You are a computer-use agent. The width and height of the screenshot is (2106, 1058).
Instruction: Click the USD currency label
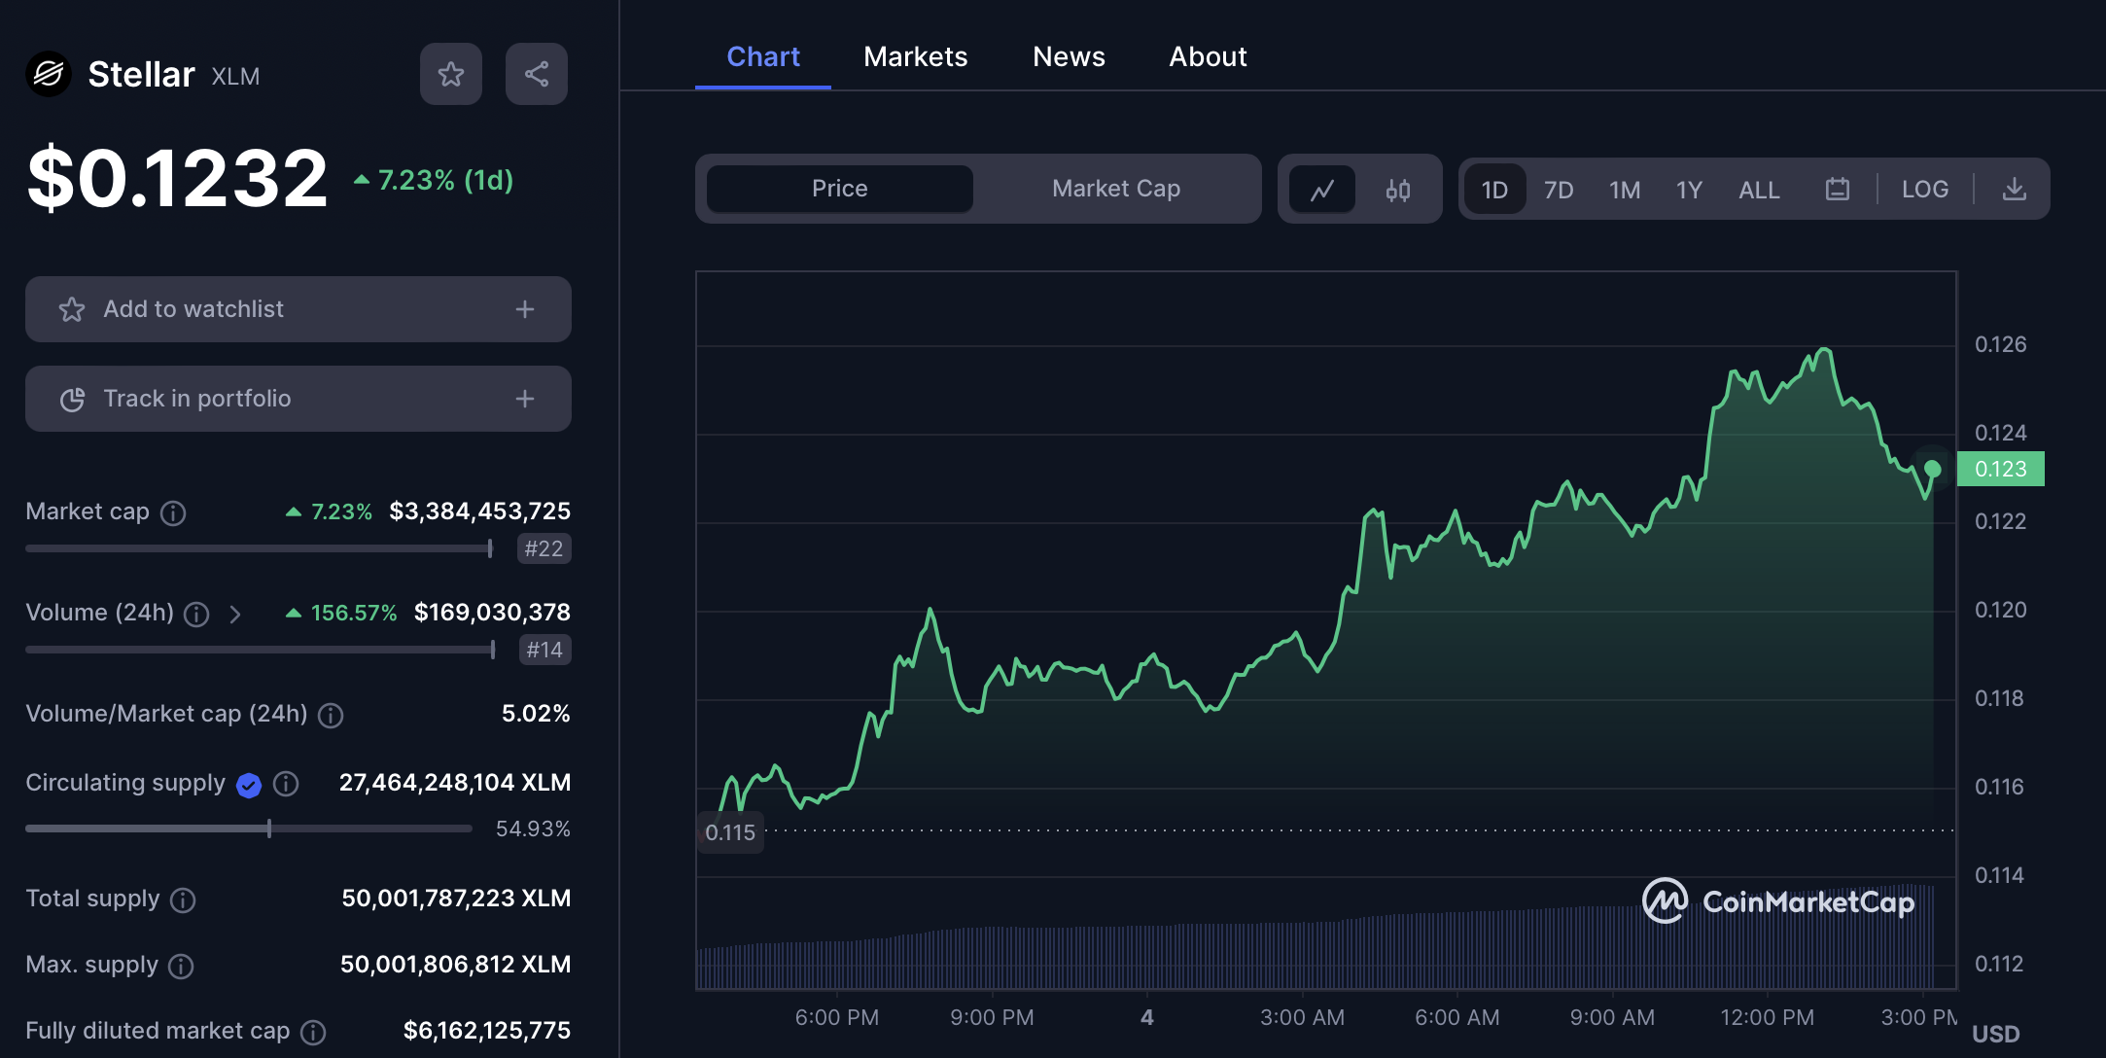pyautogui.click(x=1996, y=1034)
